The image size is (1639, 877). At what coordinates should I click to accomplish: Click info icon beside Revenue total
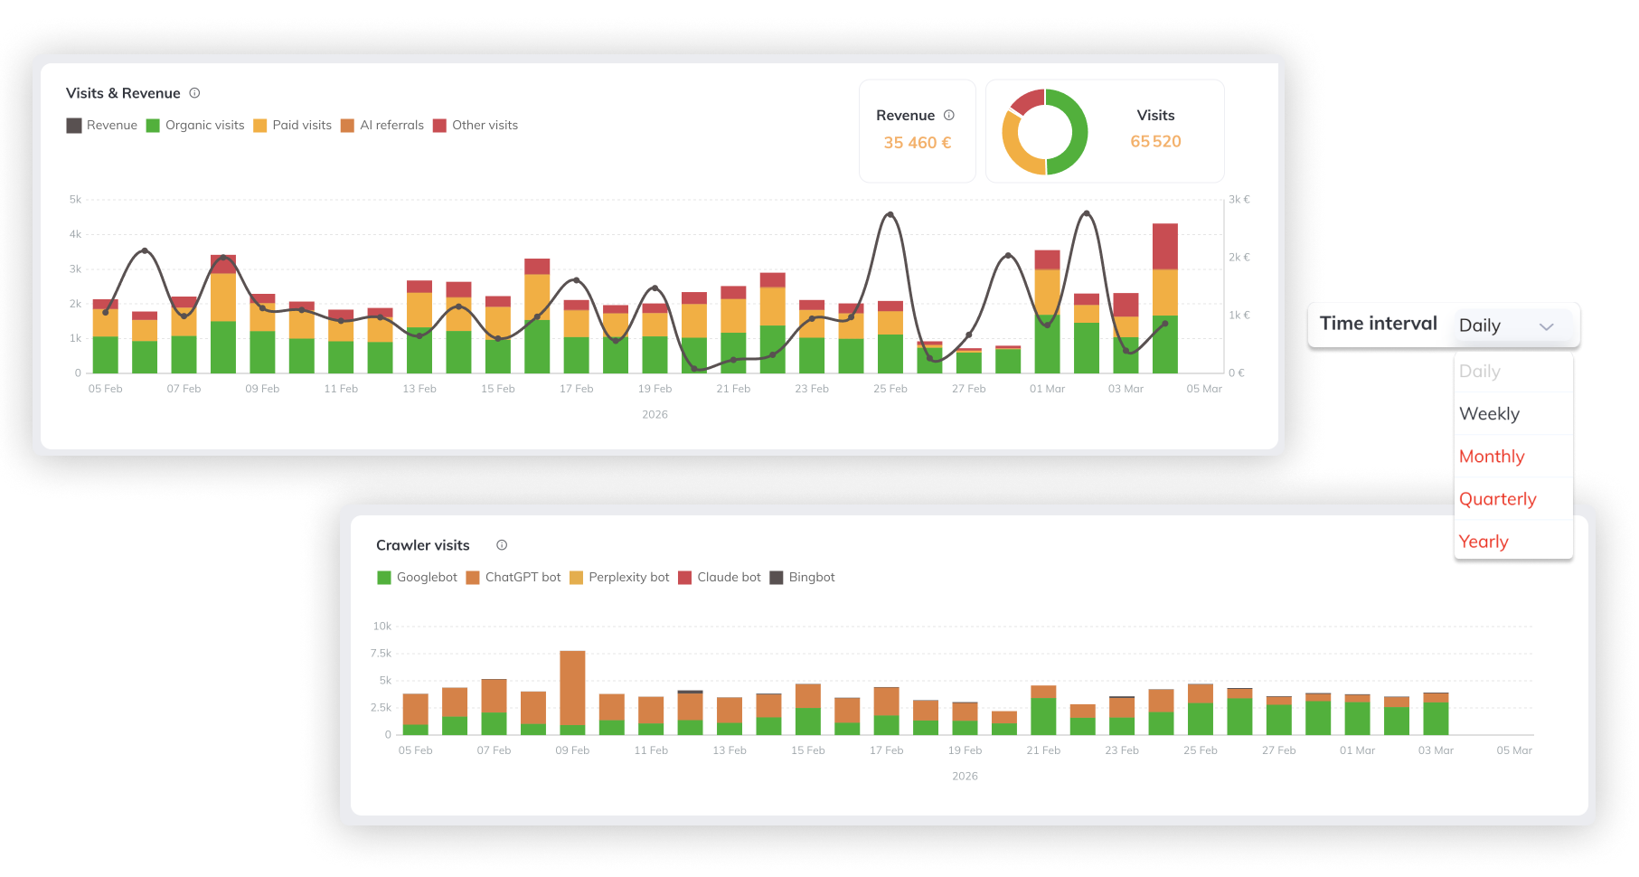click(949, 115)
